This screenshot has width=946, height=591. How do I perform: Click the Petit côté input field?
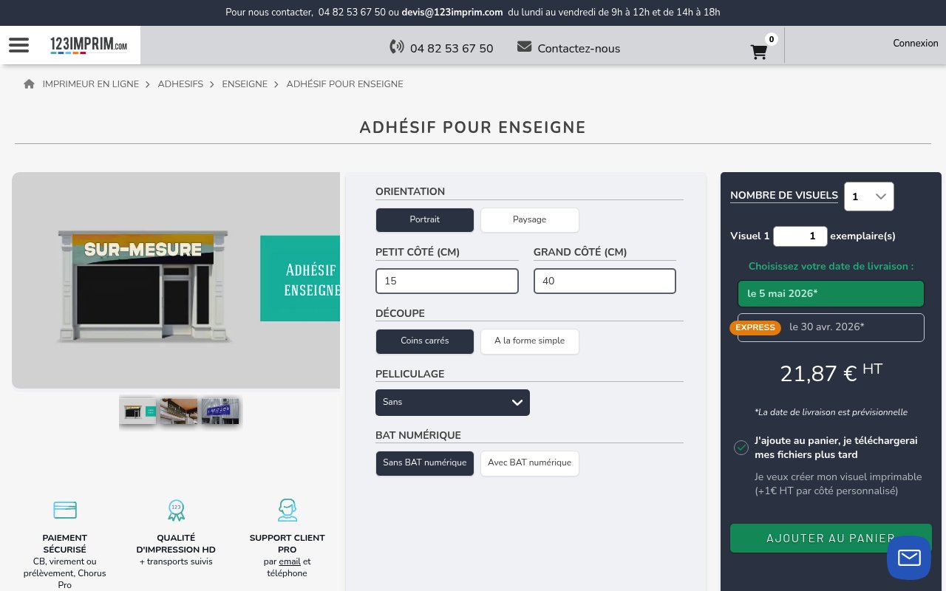point(446,281)
